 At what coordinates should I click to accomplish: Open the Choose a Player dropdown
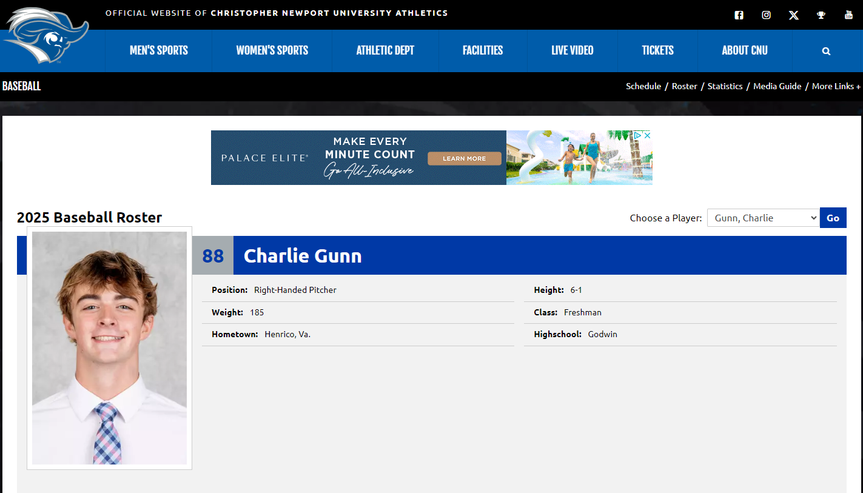763,218
